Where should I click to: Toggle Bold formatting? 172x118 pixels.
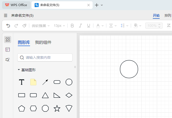[x=72, y=26]
